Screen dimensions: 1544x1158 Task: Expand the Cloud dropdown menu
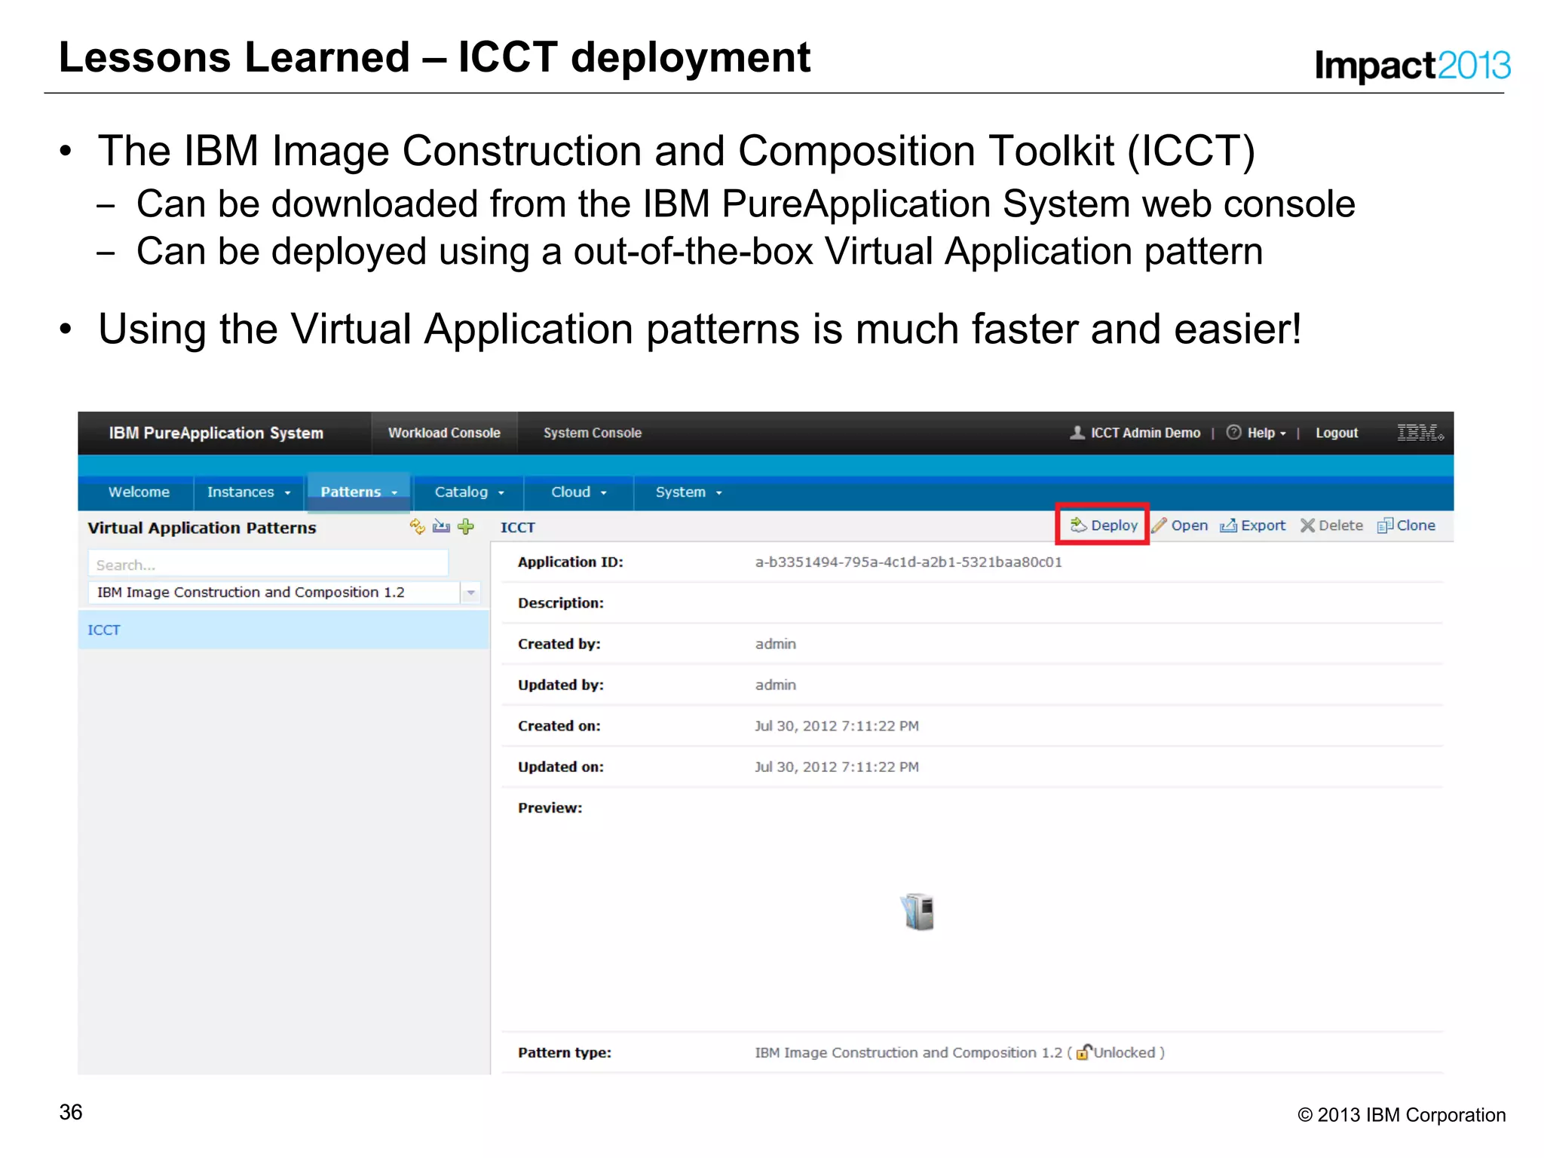(579, 492)
